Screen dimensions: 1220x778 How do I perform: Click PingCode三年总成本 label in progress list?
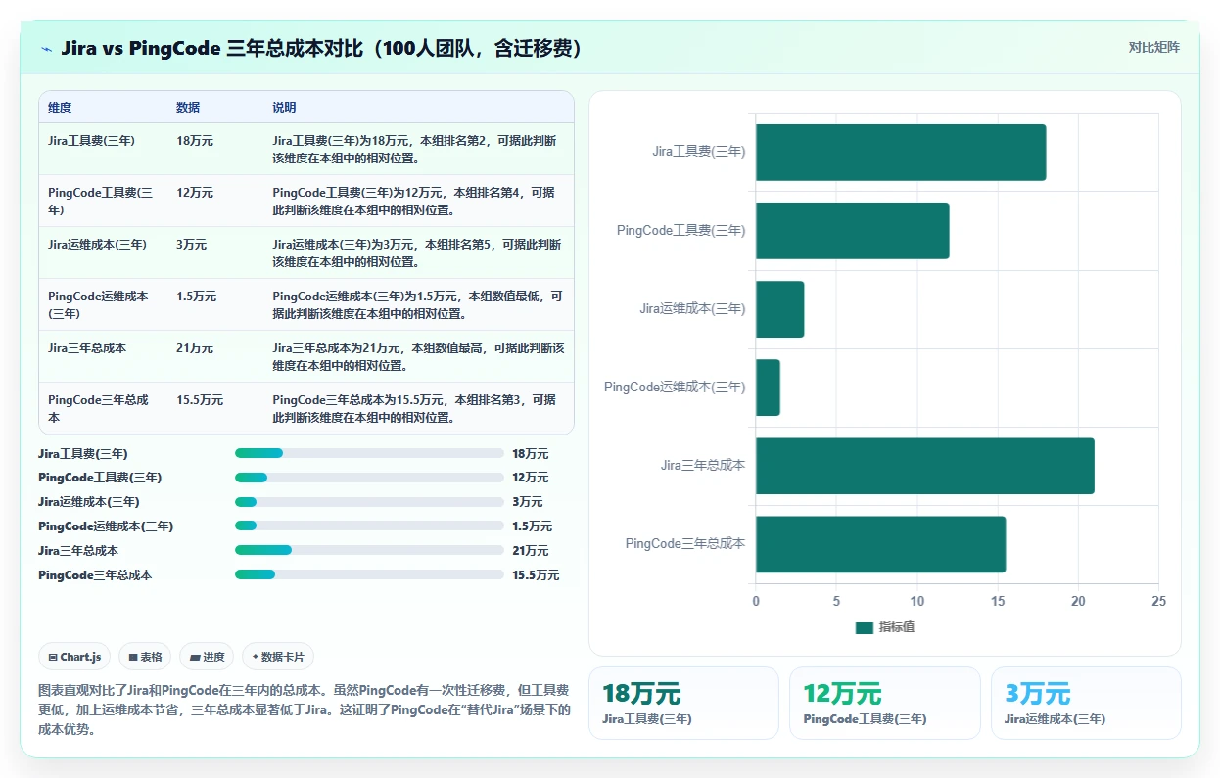(x=95, y=575)
